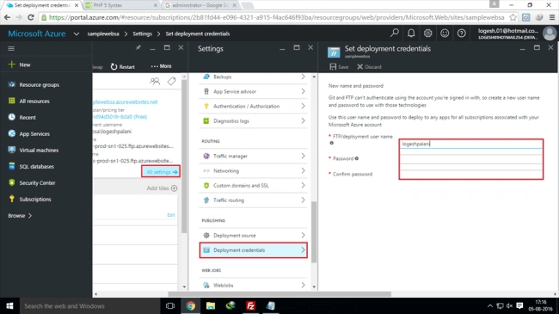Click the Settings blade vertical scrollbar
This screenshot has height=314, width=559.
click(x=314, y=232)
